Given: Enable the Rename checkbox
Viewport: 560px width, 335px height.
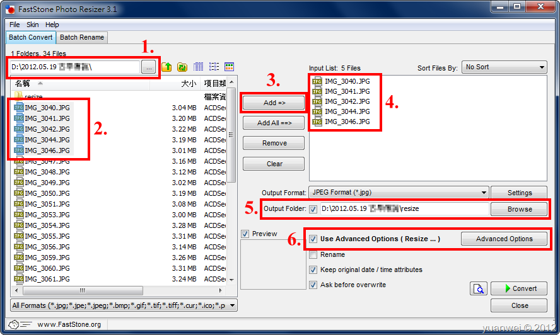Looking at the screenshot, I should (313, 254).
